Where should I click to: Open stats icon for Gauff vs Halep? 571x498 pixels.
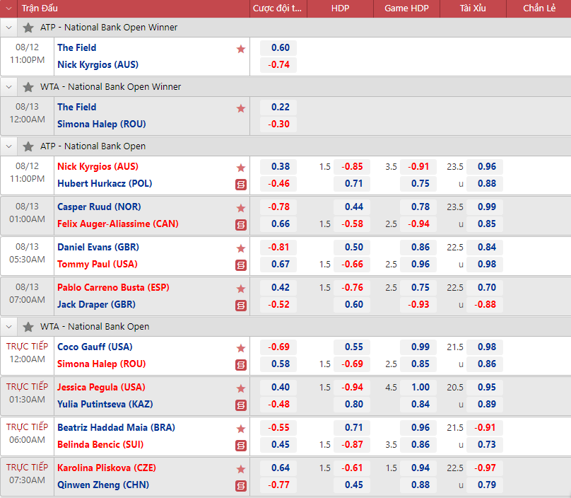[x=241, y=365]
